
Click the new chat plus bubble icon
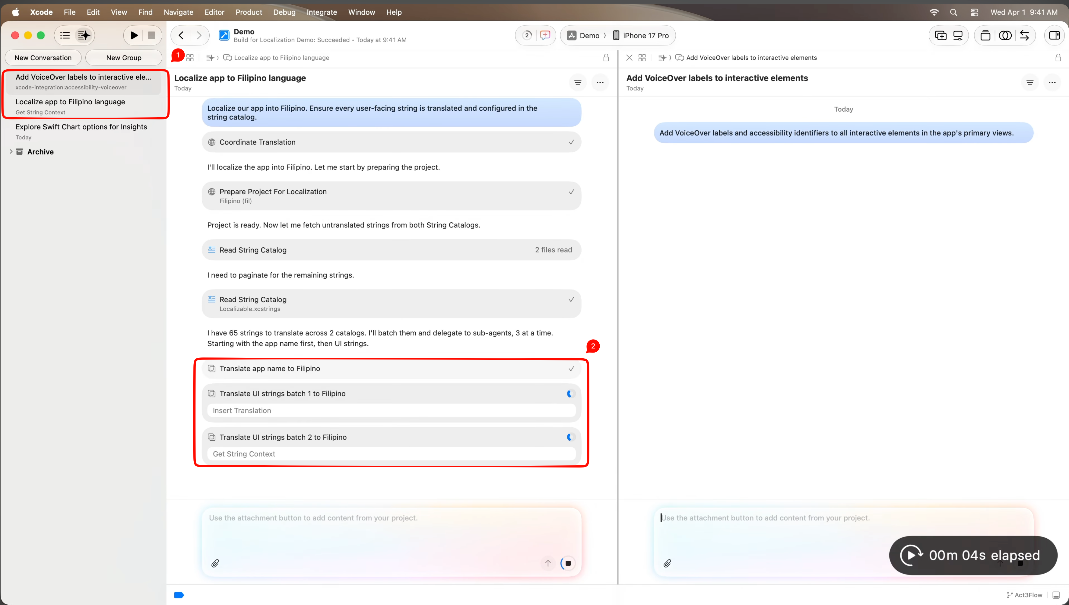click(x=545, y=35)
